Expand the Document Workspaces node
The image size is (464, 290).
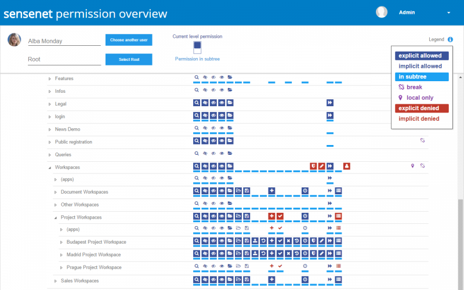tap(56, 193)
